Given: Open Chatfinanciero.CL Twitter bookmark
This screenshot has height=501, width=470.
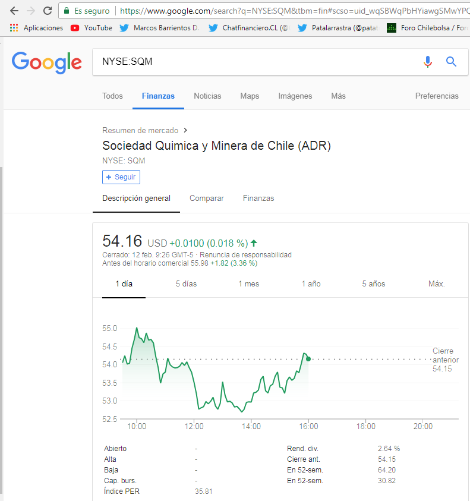Looking at the screenshot, I should (248, 28).
